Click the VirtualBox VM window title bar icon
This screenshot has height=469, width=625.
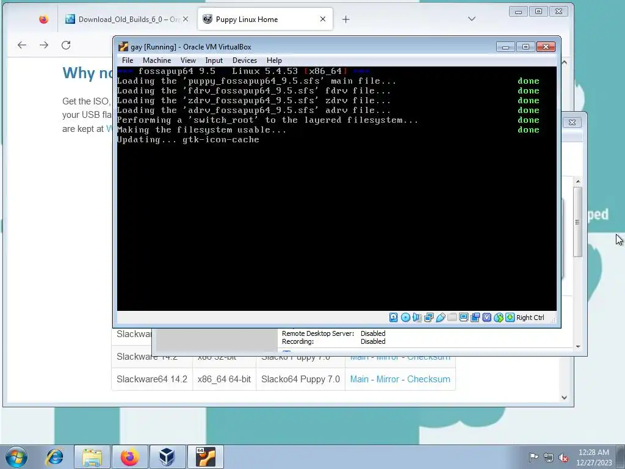[123, 46]
